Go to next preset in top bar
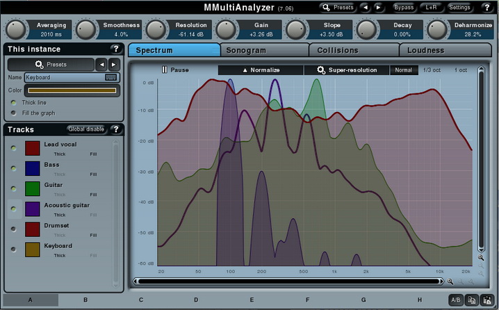 pos(378,8)
